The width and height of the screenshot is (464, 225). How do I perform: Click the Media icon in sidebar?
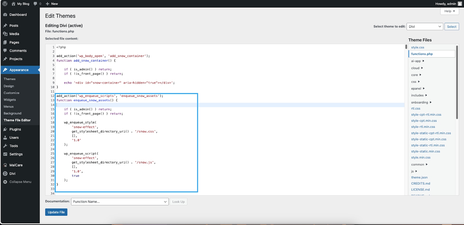point(5,34)
